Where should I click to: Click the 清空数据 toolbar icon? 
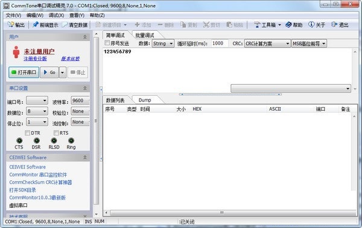click(64, 25)
